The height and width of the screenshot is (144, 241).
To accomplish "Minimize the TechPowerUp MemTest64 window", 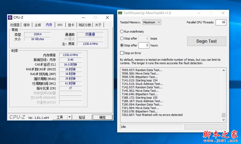I will [x=199, y=13].
